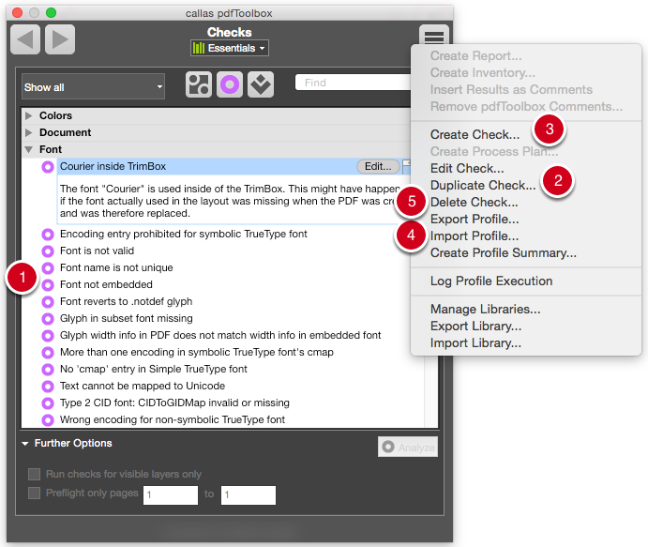Click icon beside Text cannot be mapped to Unicode

click(x=48, y=387)
